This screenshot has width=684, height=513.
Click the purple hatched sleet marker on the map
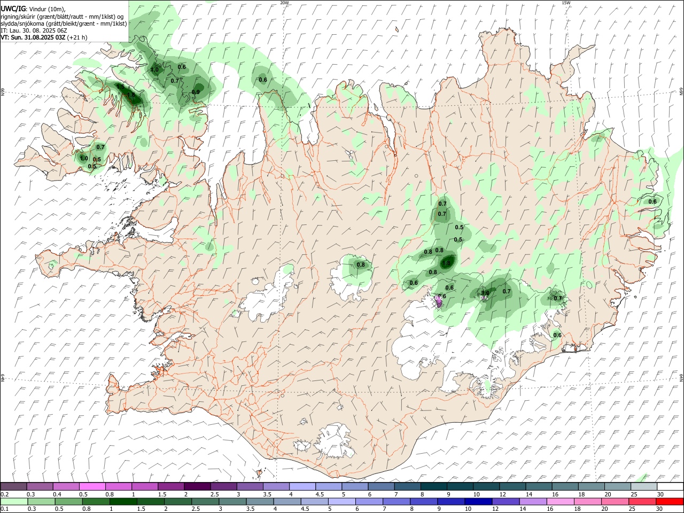pyautogui.click(x=438, y=302)
